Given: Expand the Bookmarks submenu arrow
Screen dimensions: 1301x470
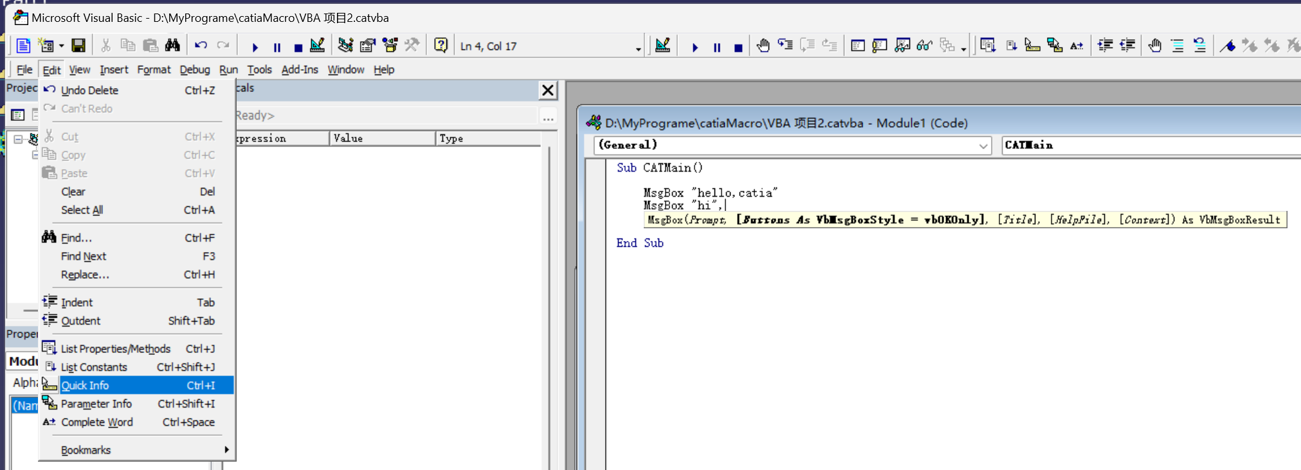Looking at the screenshot, I should [x=226, y=449].
